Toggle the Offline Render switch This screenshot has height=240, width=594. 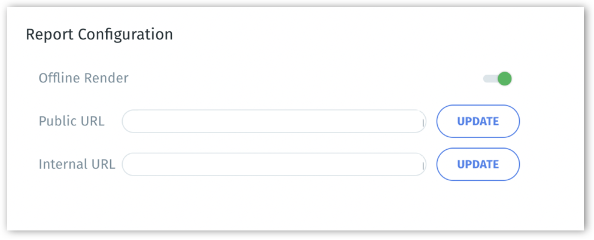(498, 78)
